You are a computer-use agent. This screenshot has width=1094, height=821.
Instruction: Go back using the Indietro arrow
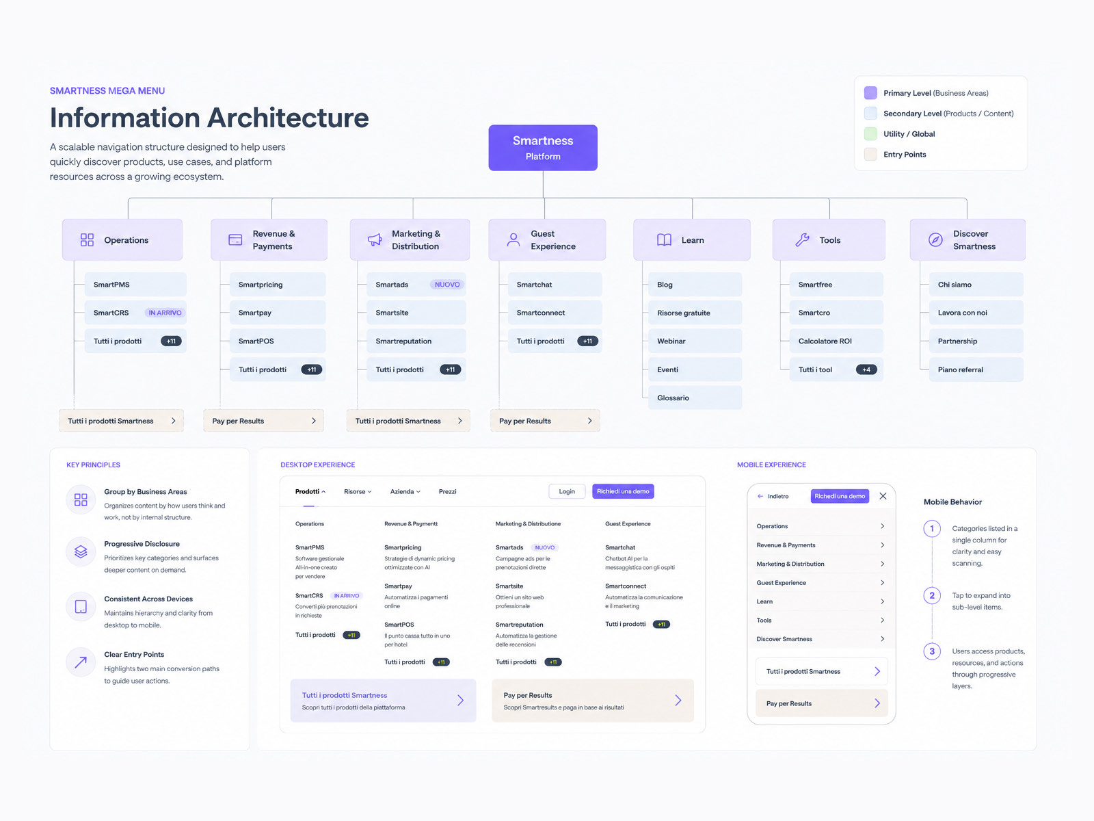coord(760,496)
